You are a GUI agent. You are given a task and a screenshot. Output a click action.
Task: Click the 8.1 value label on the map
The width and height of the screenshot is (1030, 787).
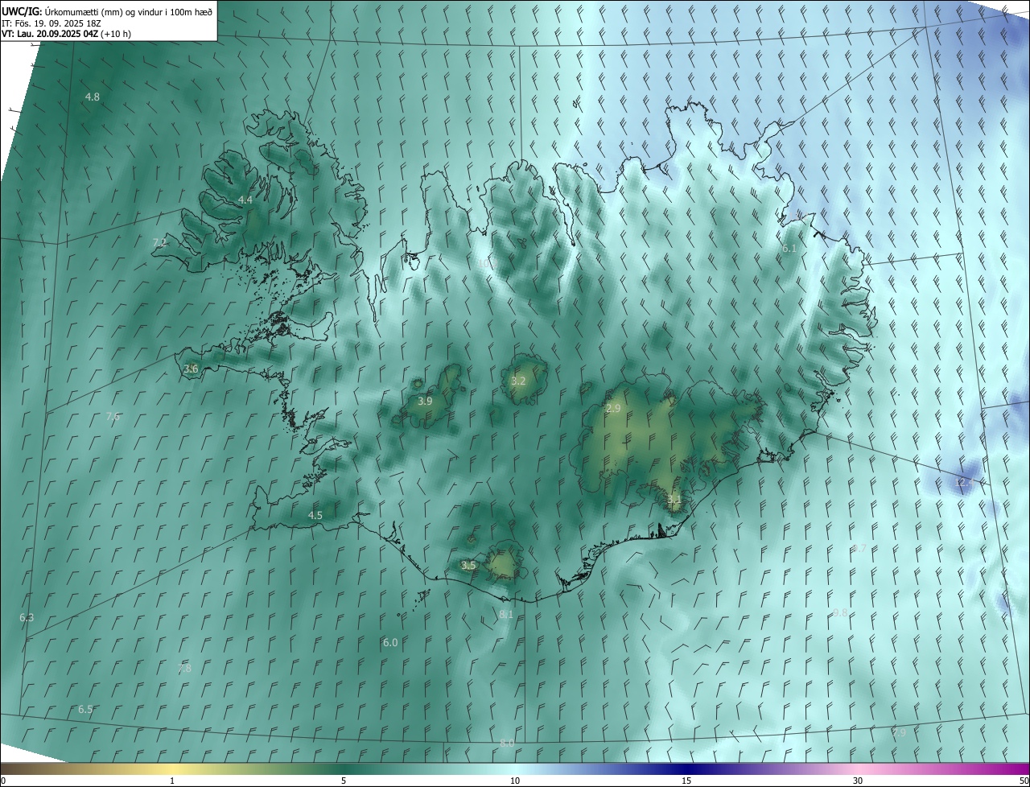pyautogui.click(x=506, y=614)
